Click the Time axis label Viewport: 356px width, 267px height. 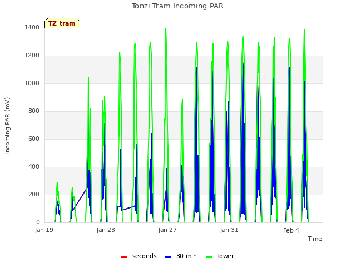(315, 239)
